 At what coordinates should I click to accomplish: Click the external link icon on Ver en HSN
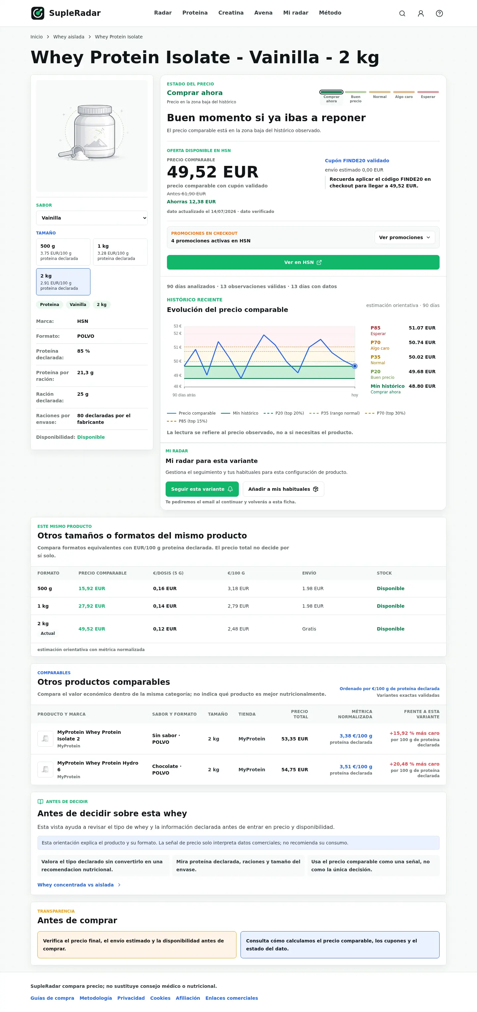319,262
